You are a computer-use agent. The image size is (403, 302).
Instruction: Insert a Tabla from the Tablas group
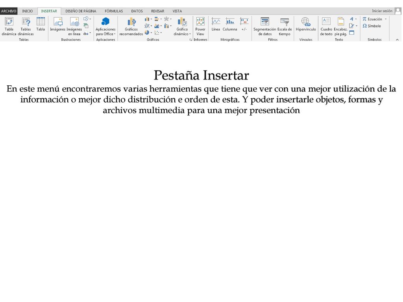pos(41,24)
